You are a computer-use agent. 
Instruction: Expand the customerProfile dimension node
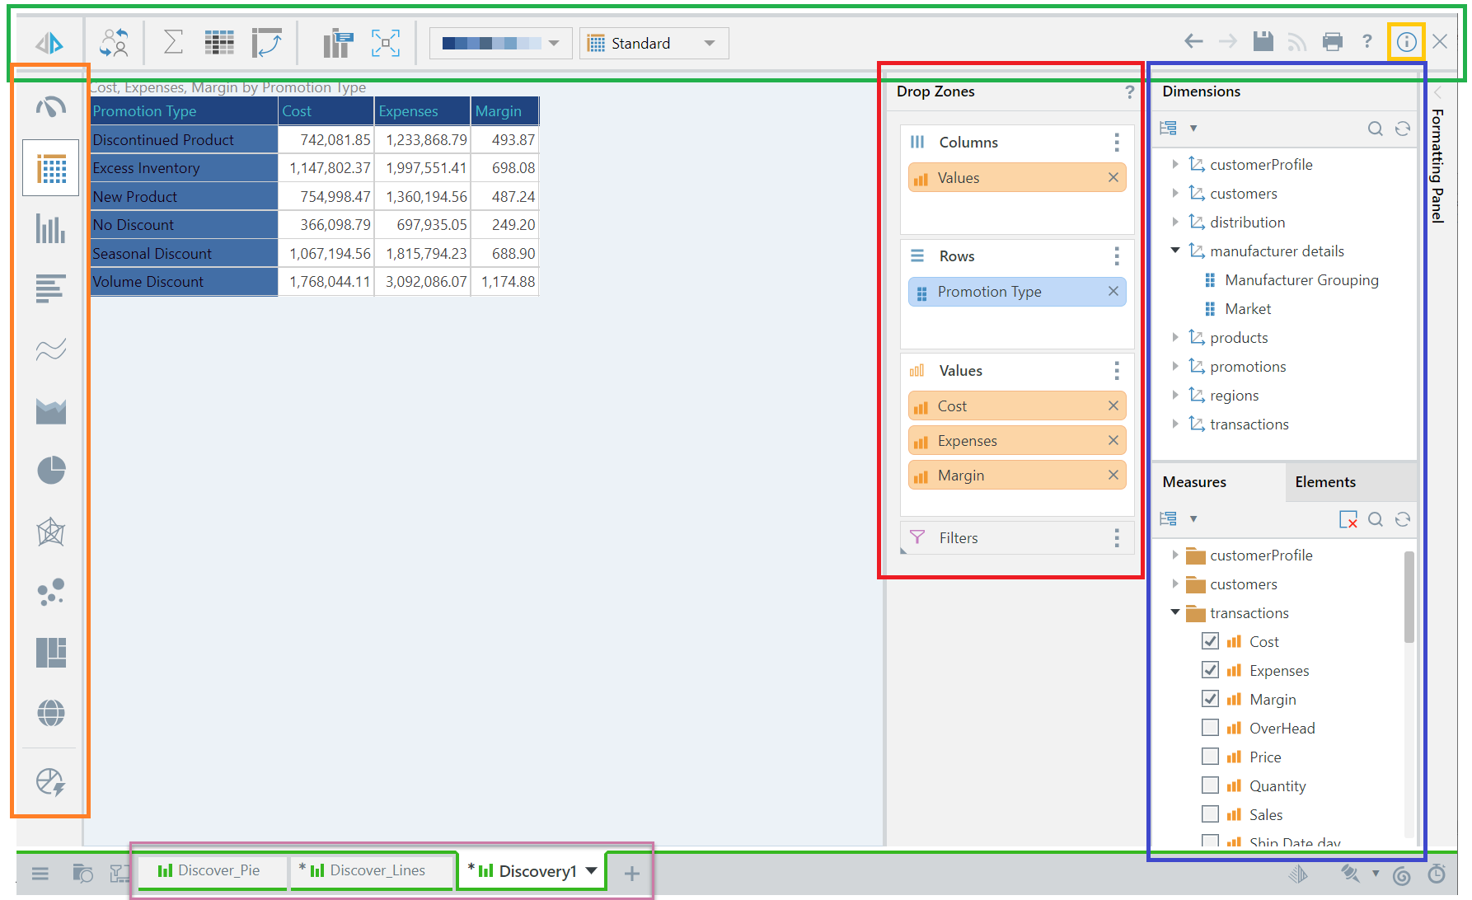tap(1175, 164)
